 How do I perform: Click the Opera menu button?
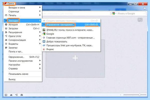pos(9,3)
